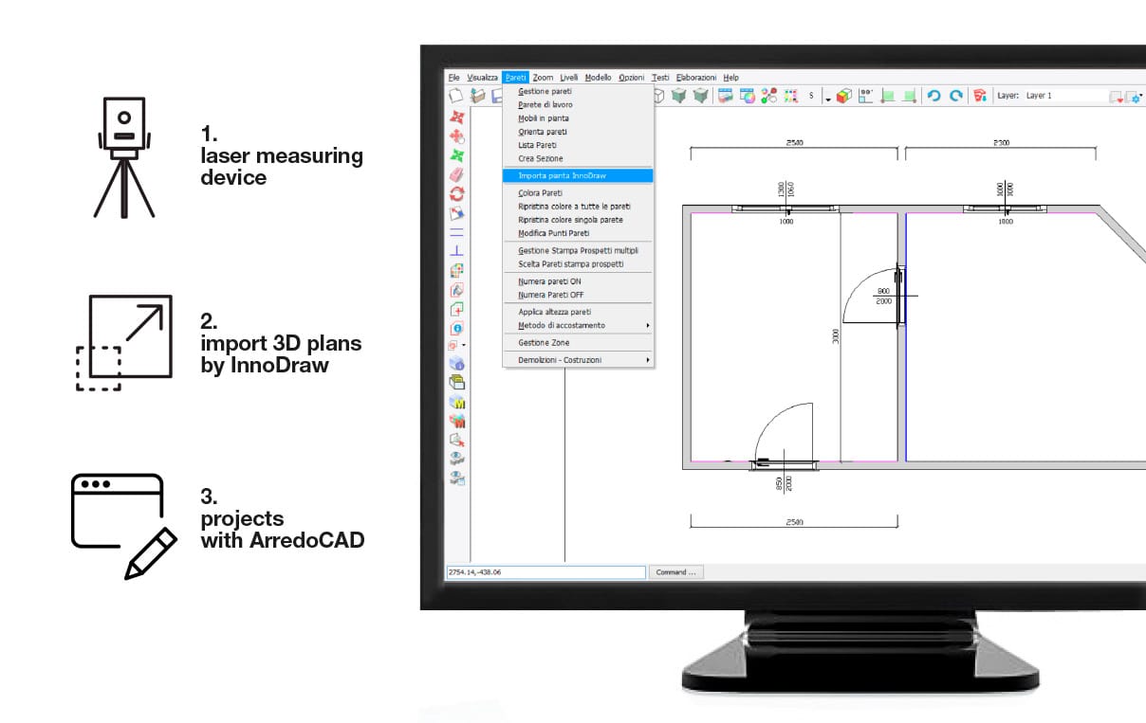1146x723 pixels.
Task: Click the red-green connected circles icon
Action: tap(769, 96)
